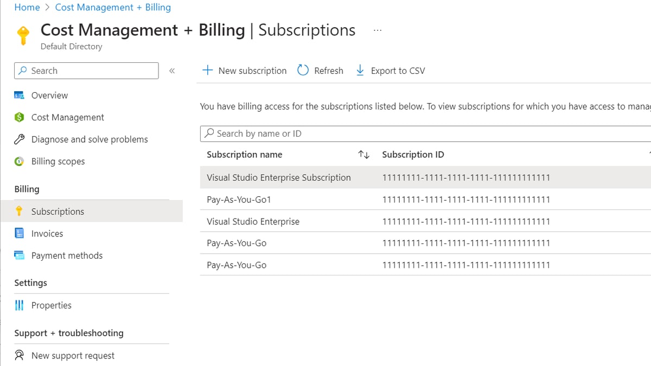Click the Payment methods card icon
The height and width of the screenshot is (366, 651).
tap(20, 255)
